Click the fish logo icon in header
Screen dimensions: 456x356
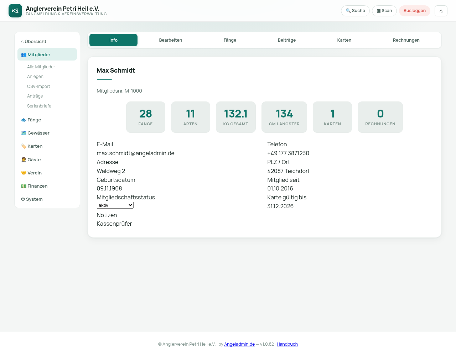click(x=15, y=11)
